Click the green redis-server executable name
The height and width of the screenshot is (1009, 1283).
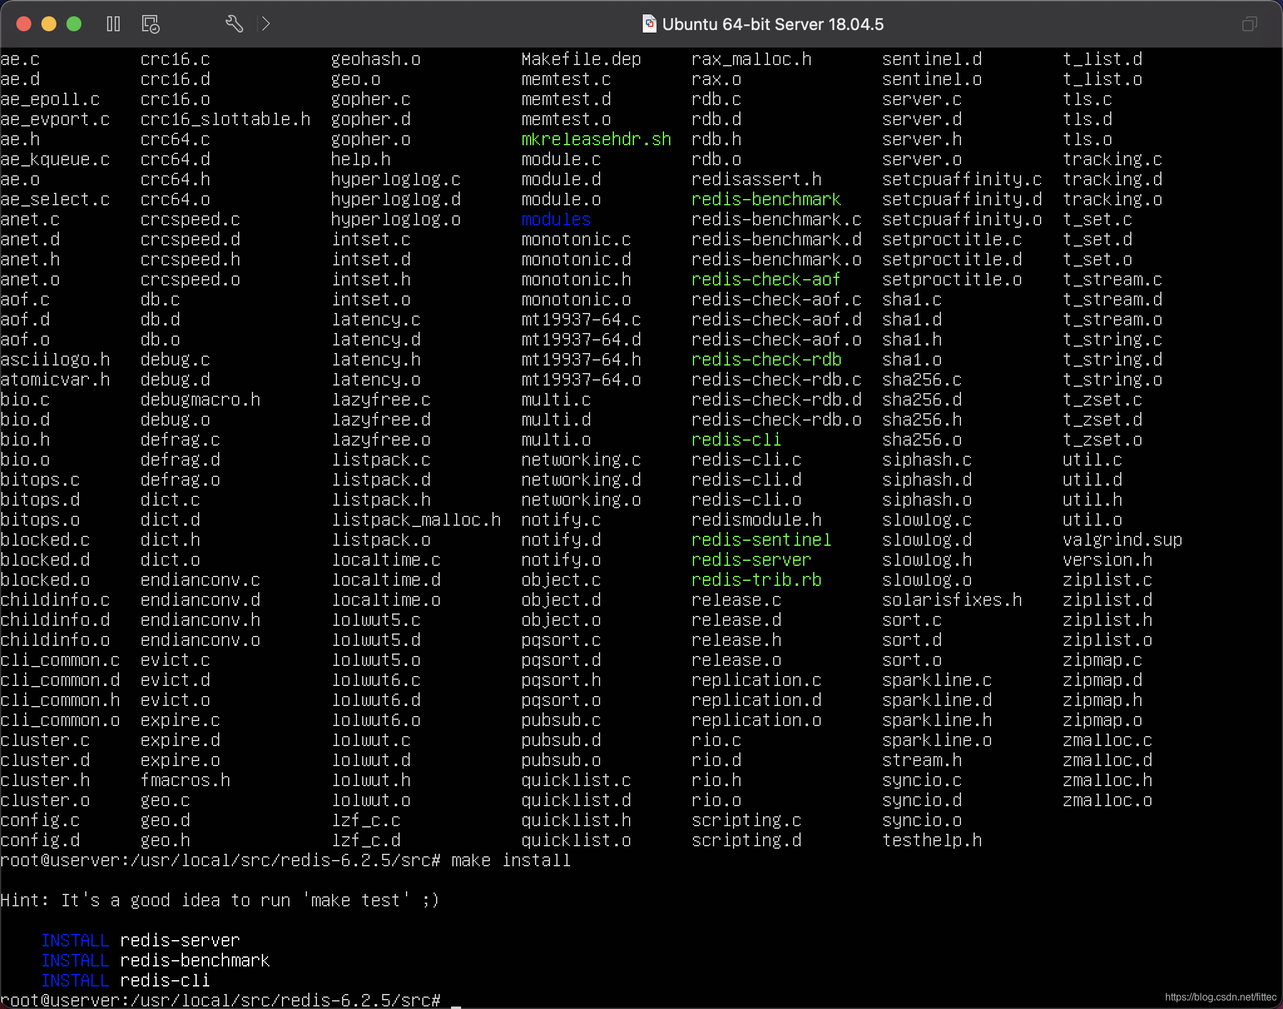click(x=751, y=560)
